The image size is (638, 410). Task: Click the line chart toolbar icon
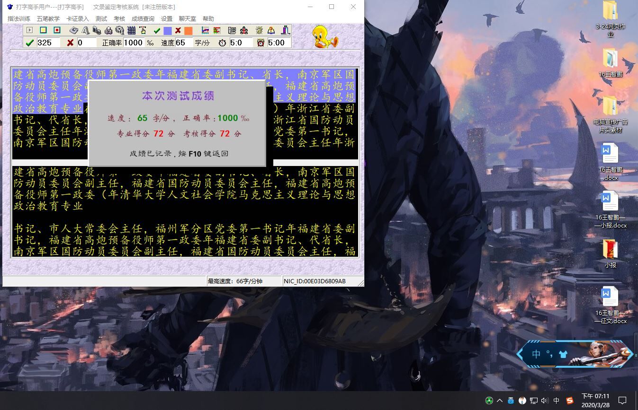206,30
